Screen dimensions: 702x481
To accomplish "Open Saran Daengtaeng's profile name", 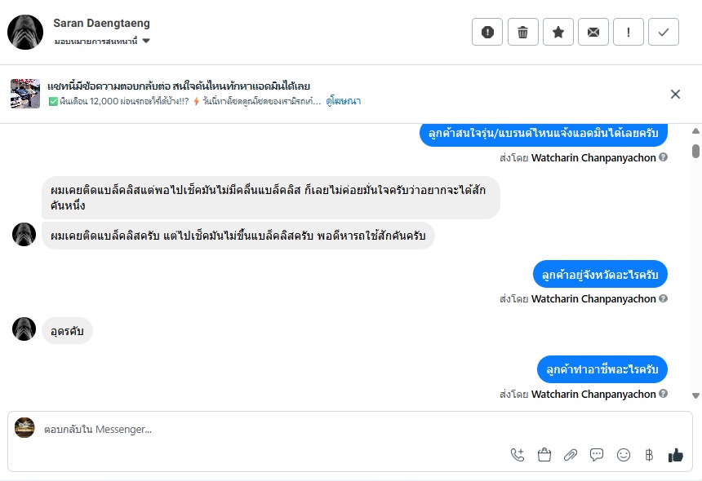I will coord(101,24).
